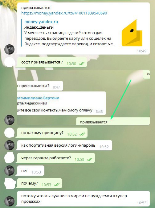
Task: Select the "по какому принципу?" message bubble
Action: click(52, 133)
